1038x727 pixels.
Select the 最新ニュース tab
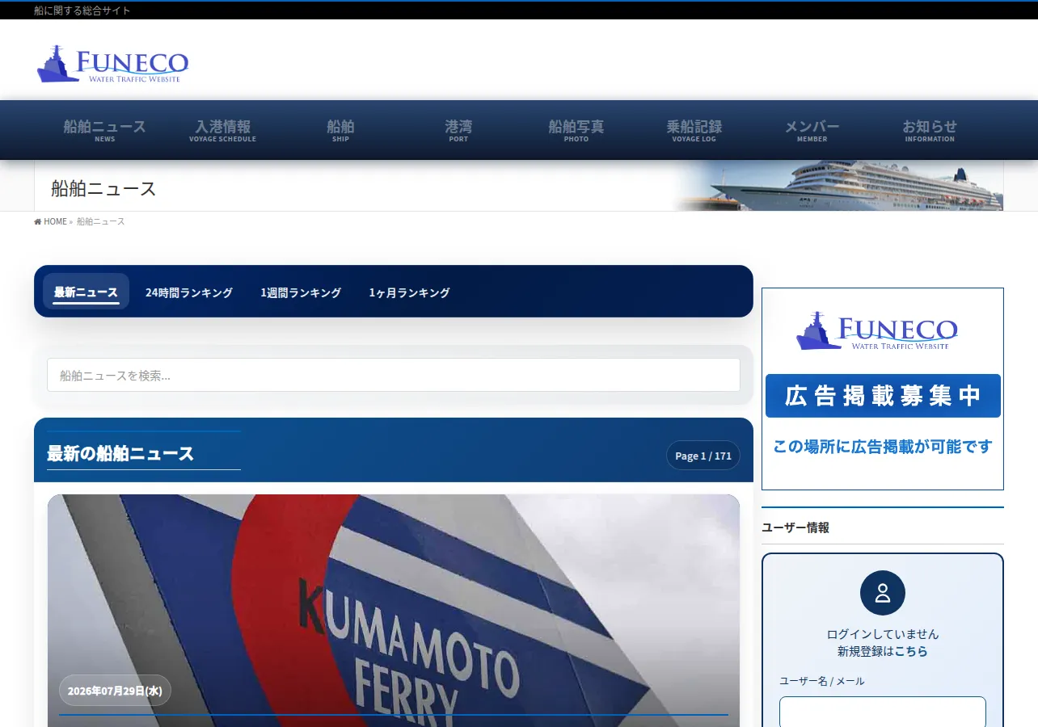tap(86, 292)
